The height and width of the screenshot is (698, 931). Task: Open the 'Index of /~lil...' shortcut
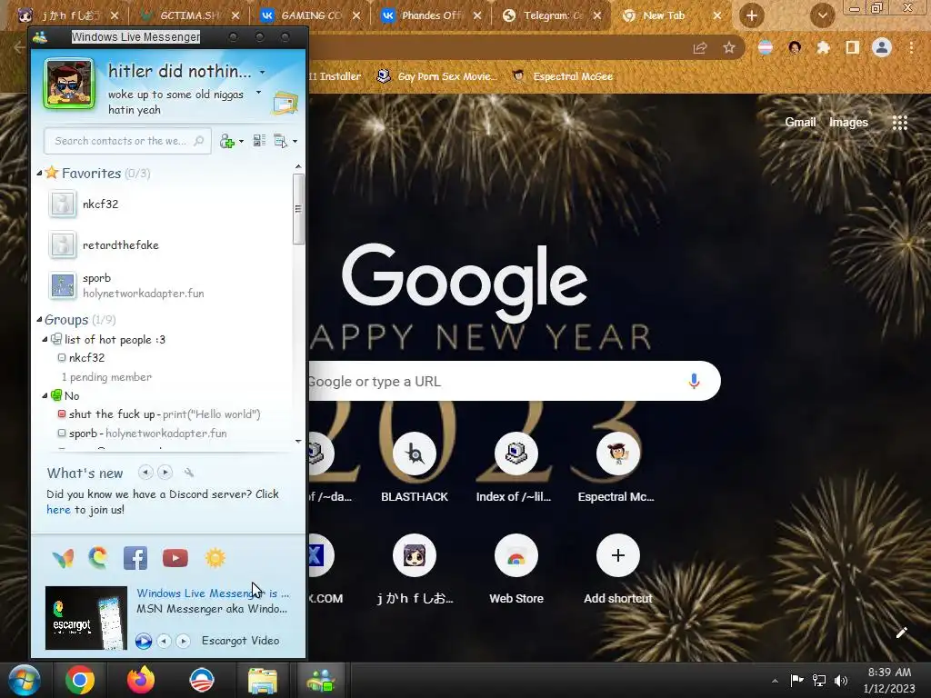coord(516,469)
